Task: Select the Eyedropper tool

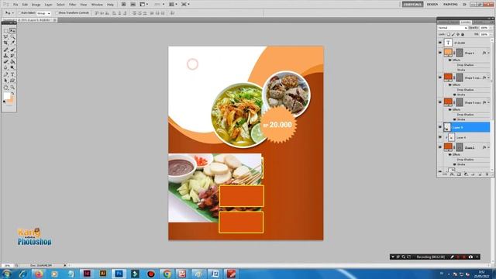Action: coord(12,43)
